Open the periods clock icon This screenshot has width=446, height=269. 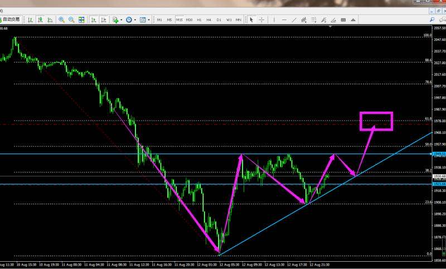point(129,20)
